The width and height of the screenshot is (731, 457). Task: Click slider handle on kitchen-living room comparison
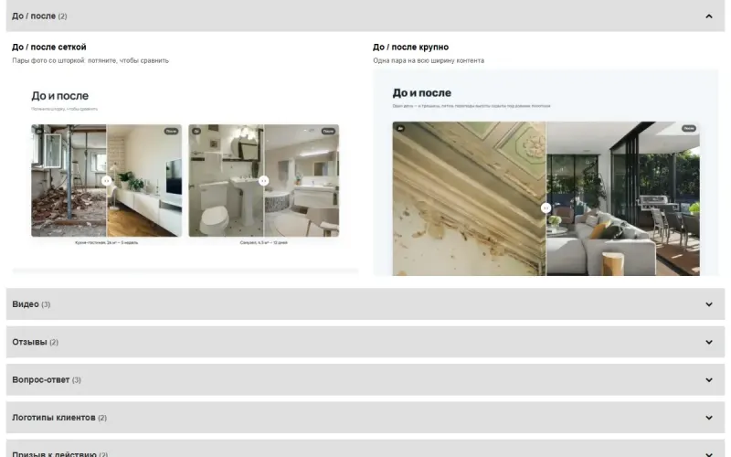tap(107, 180)
